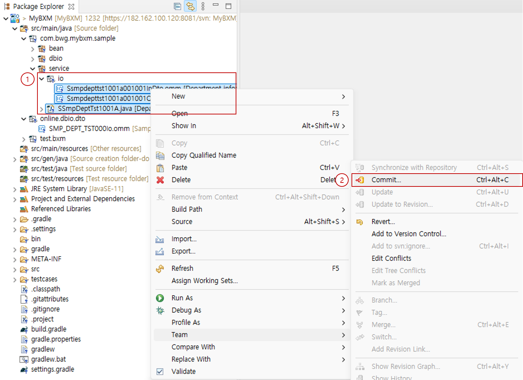Toggle Link with Editor in Package Explorer toolbar
The width and height of the screenshot is (523, 380).
[190, 6]
